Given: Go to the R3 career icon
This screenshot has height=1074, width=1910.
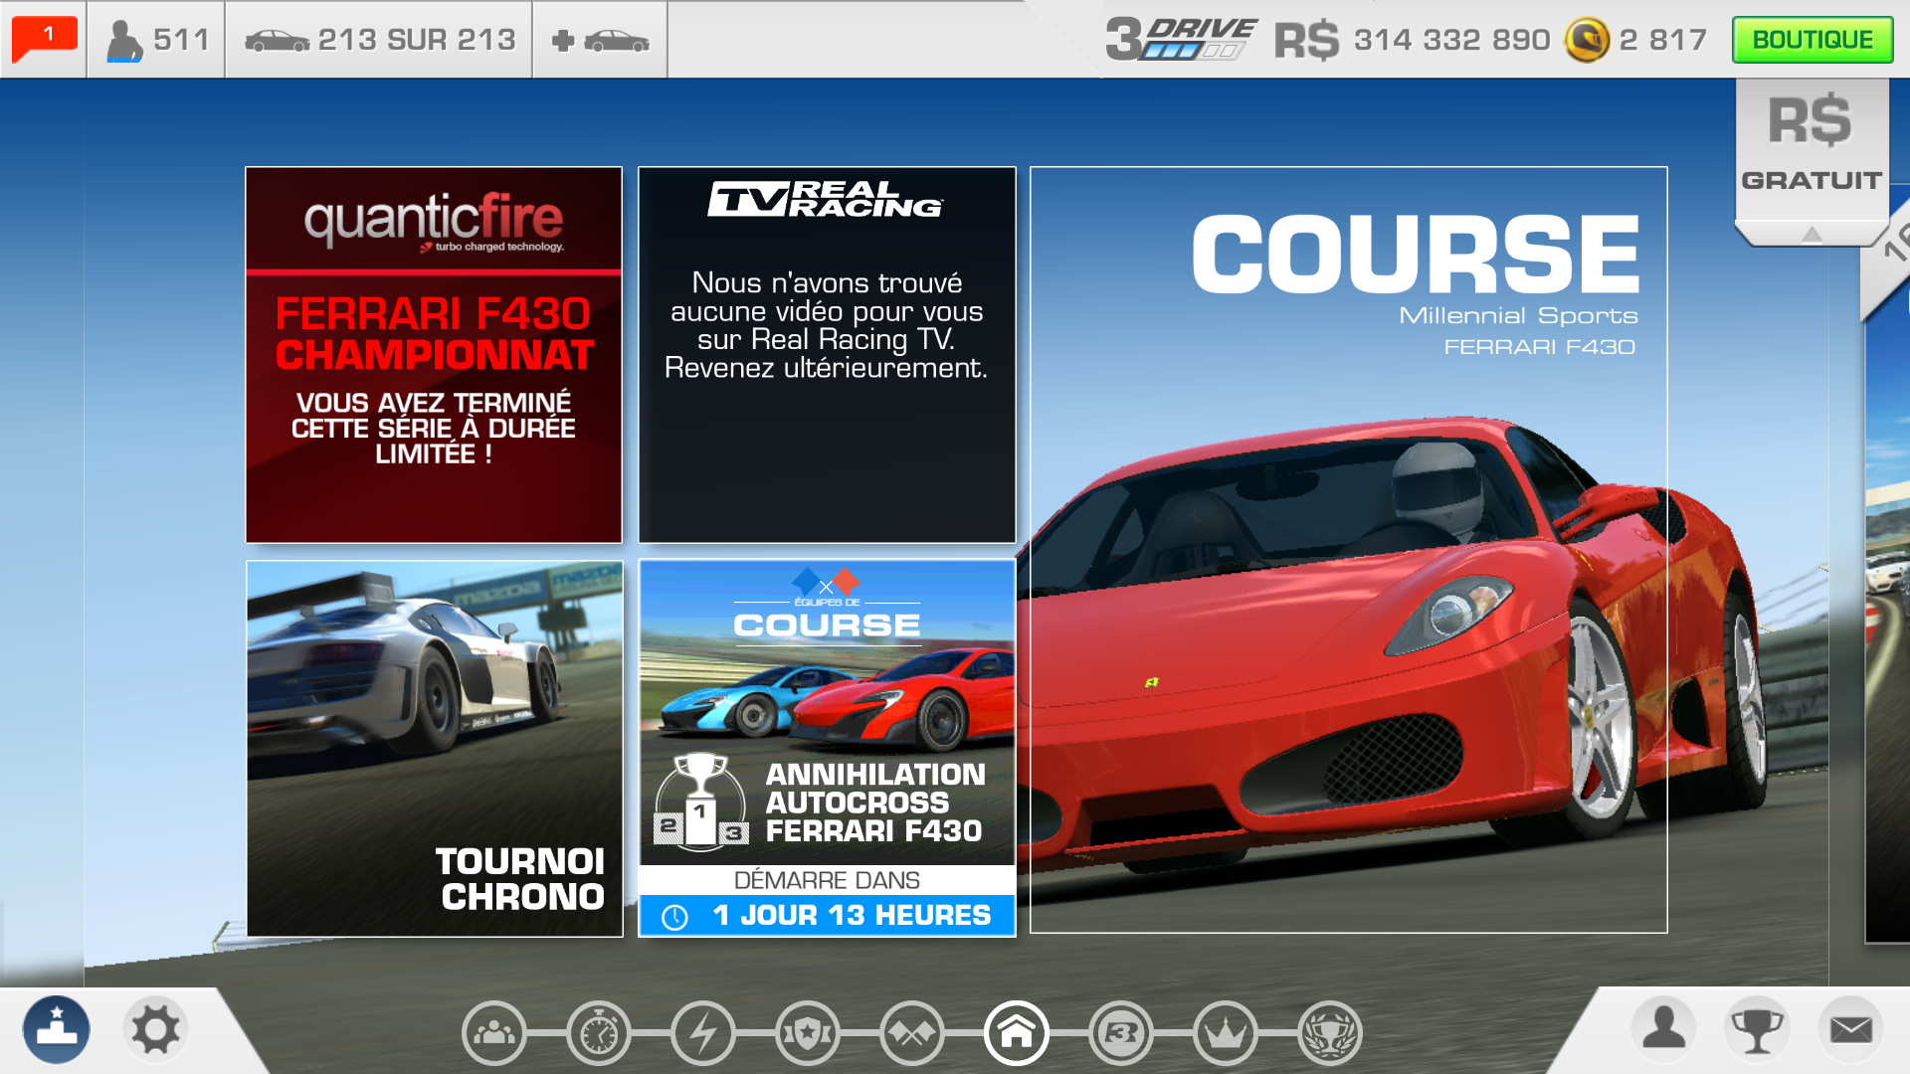Looking at the screenshot, I should click(x=1121, y=1033).
